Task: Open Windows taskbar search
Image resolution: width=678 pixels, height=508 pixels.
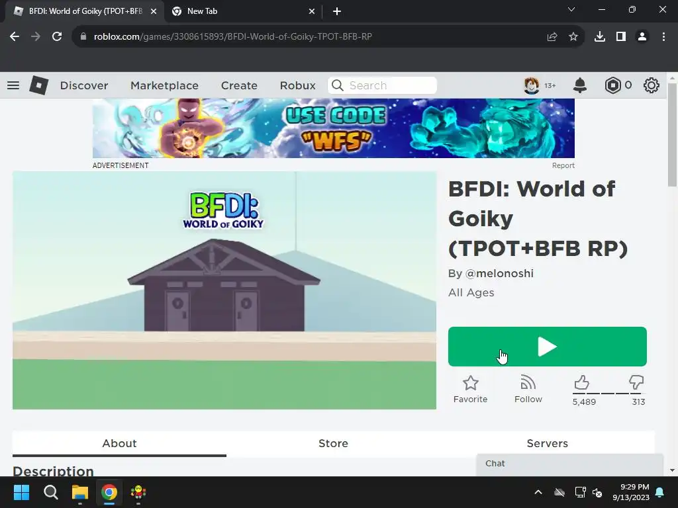Action: pyautogui.click(x=50, y=492)
